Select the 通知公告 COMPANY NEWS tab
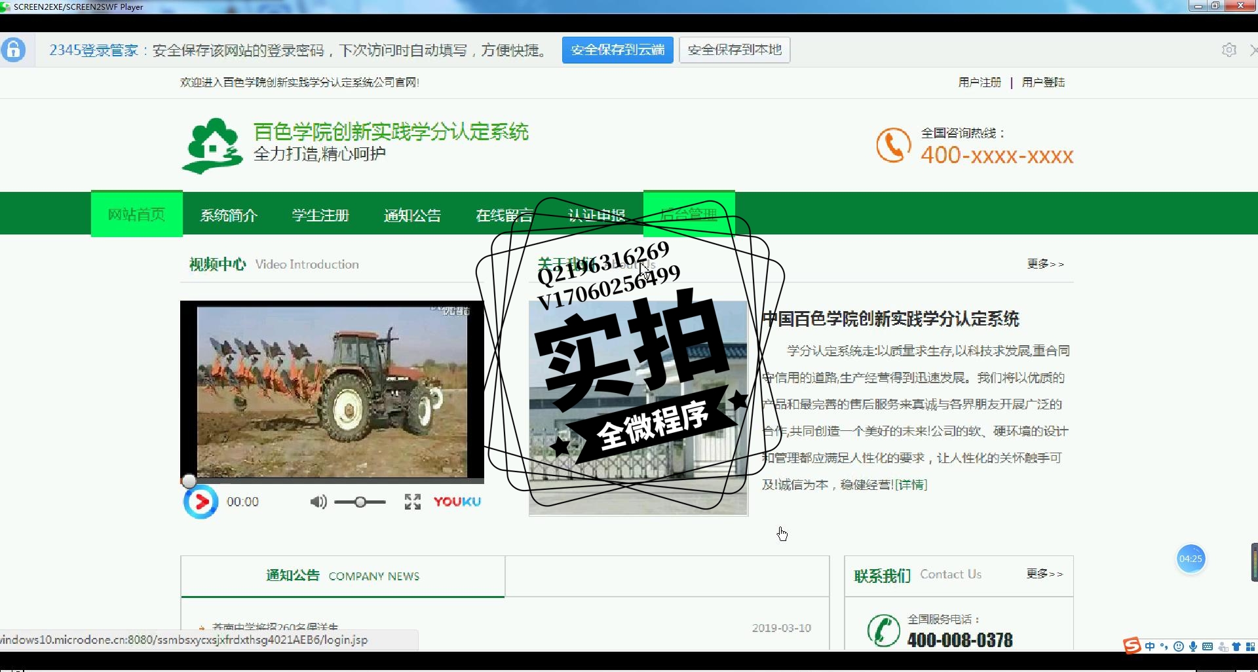1258x672 pixels. [x=343, y=576]
